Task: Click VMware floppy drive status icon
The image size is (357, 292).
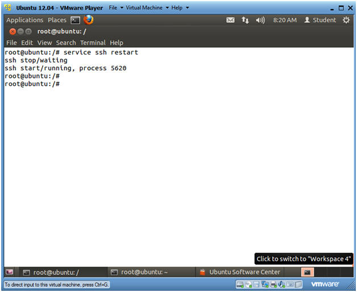Action: coord(256,284)
